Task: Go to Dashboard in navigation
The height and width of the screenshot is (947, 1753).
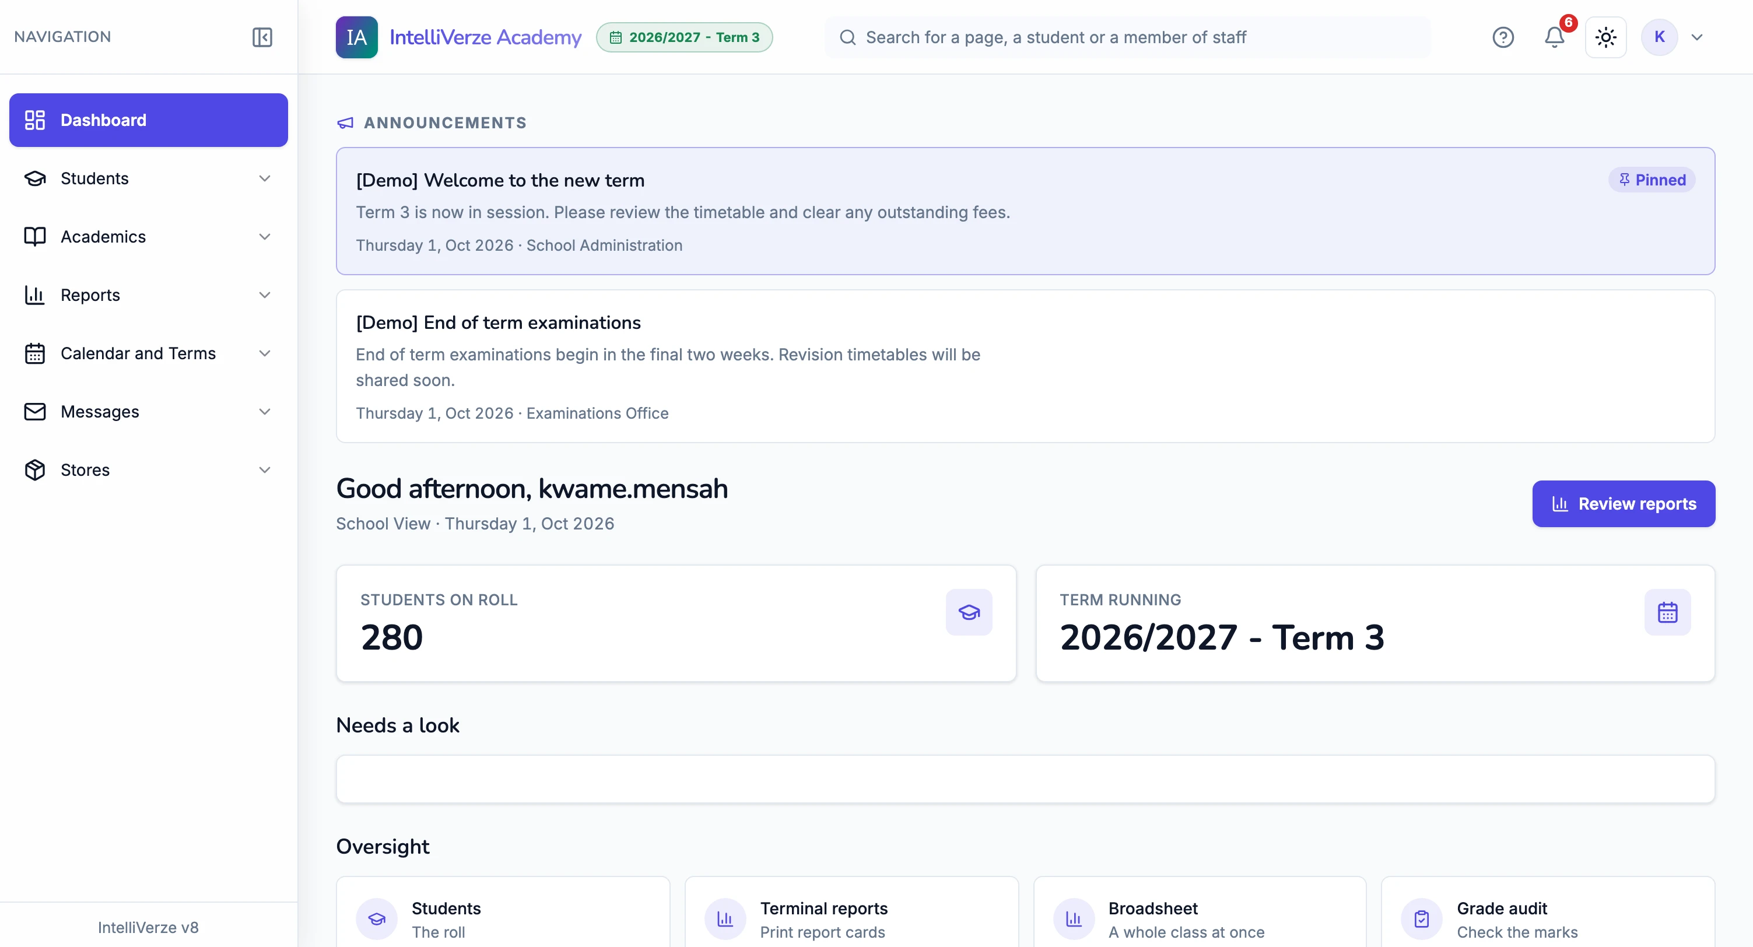Action: [148, 120]
